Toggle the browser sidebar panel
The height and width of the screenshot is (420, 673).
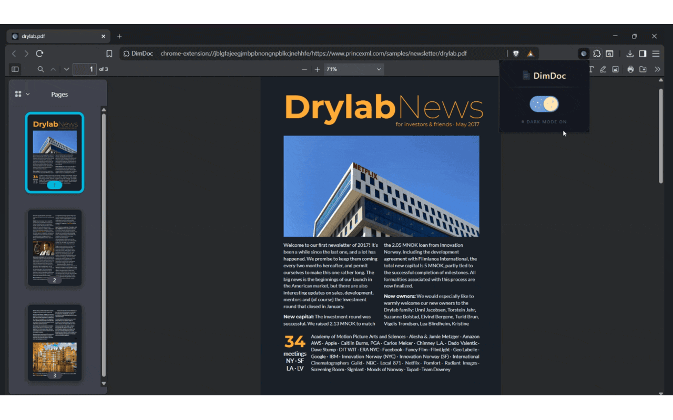coord(643,54)
